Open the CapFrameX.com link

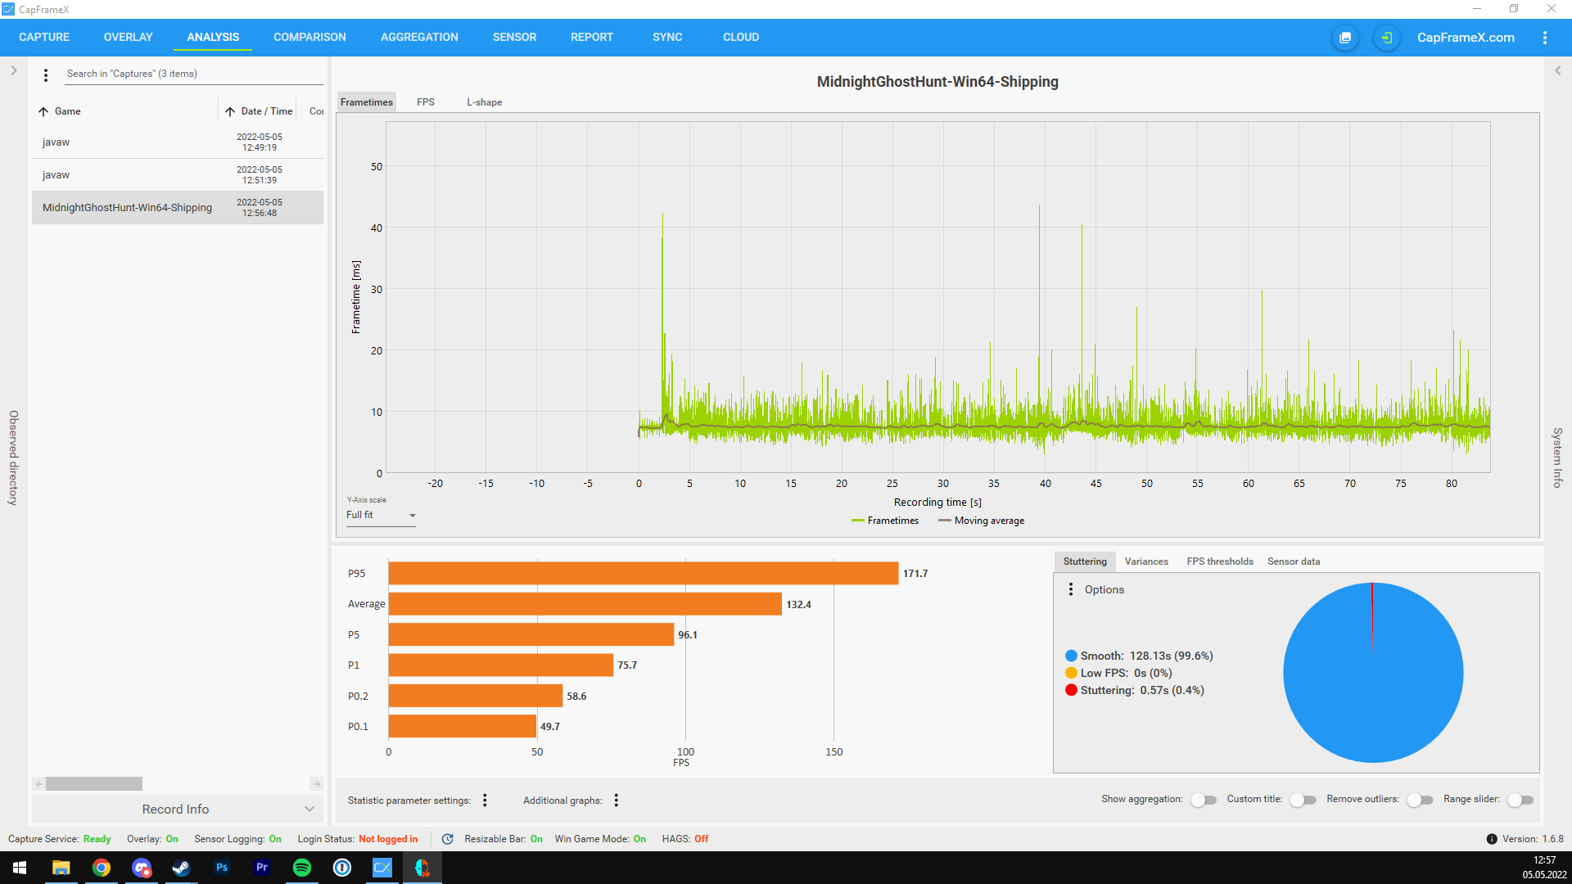point(1466,38)
